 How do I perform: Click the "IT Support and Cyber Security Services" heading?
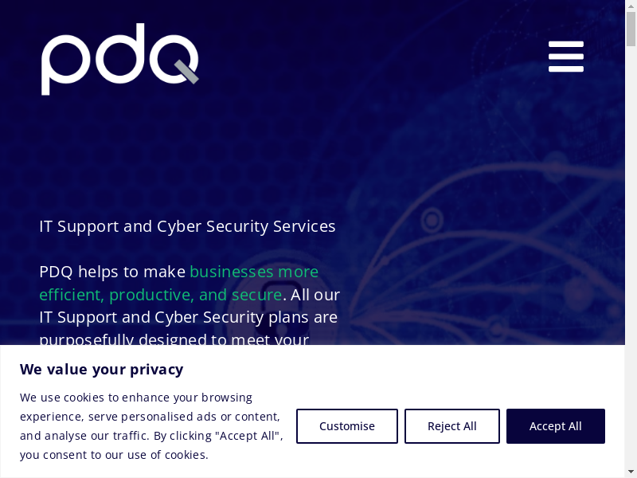pos(187,226)
